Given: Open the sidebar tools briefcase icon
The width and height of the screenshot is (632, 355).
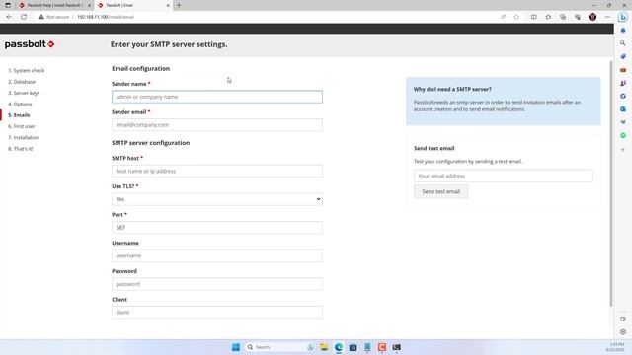Looking at the screenshot, I should (x=623, y=70).
